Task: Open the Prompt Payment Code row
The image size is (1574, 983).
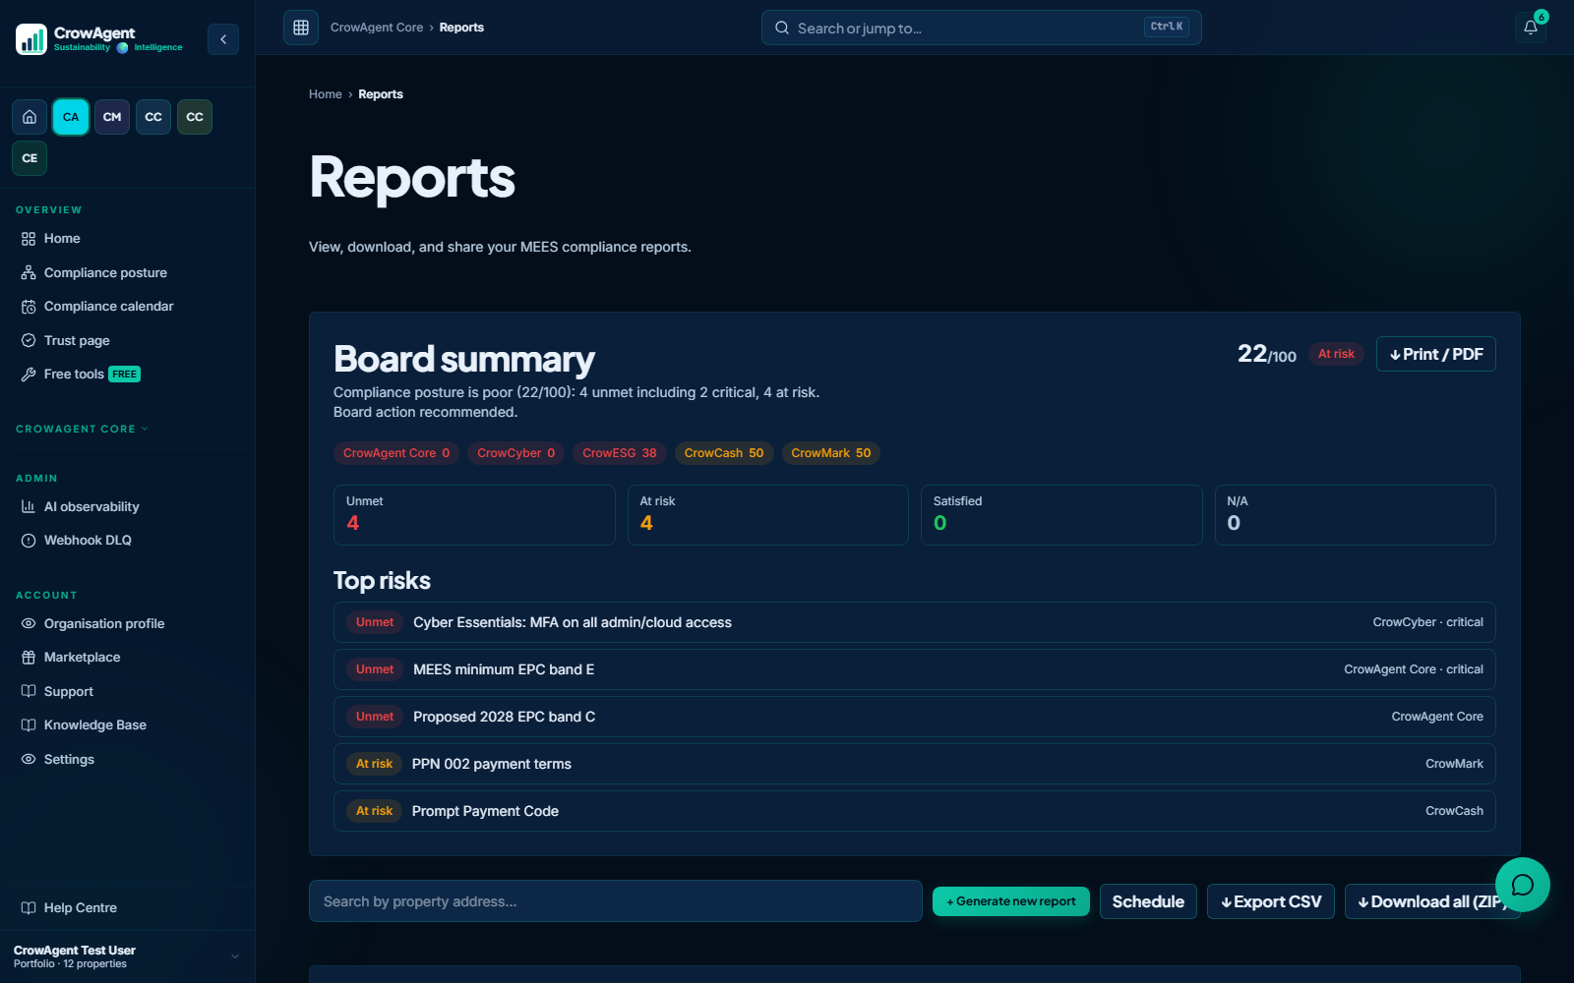Action: pyautogui.click(x=915, y=811)
